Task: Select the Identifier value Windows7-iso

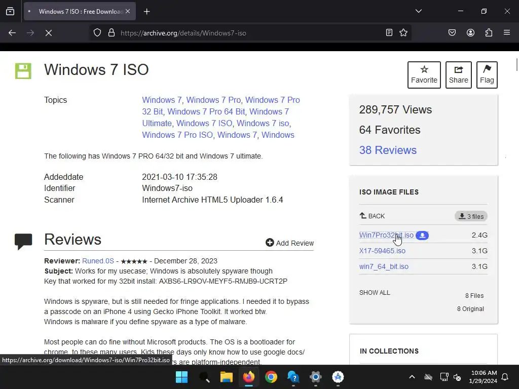Action: coord(167,188)
